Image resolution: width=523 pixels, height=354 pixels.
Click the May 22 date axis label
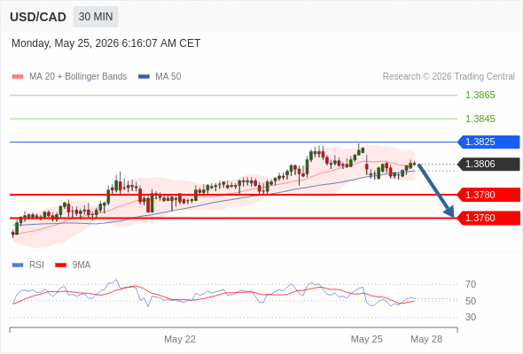coord(180,339)
